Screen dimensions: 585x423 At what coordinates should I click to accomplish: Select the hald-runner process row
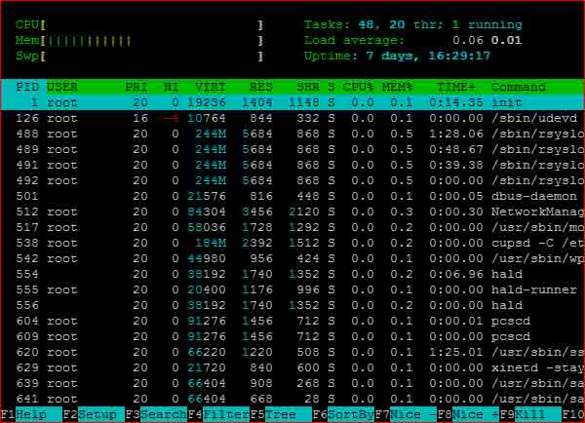(x=292, y=289)
